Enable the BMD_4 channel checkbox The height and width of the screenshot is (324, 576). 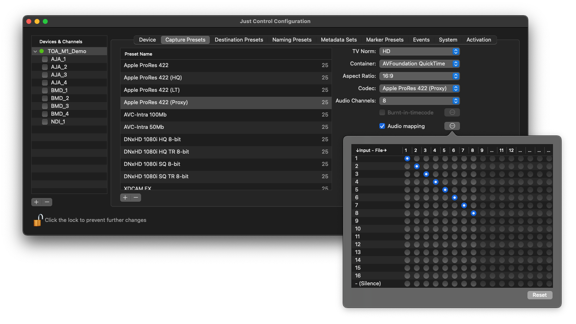(x=45, y=114)
